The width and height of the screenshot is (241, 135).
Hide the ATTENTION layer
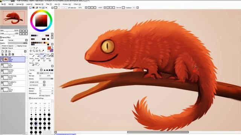tap(2, 76)
